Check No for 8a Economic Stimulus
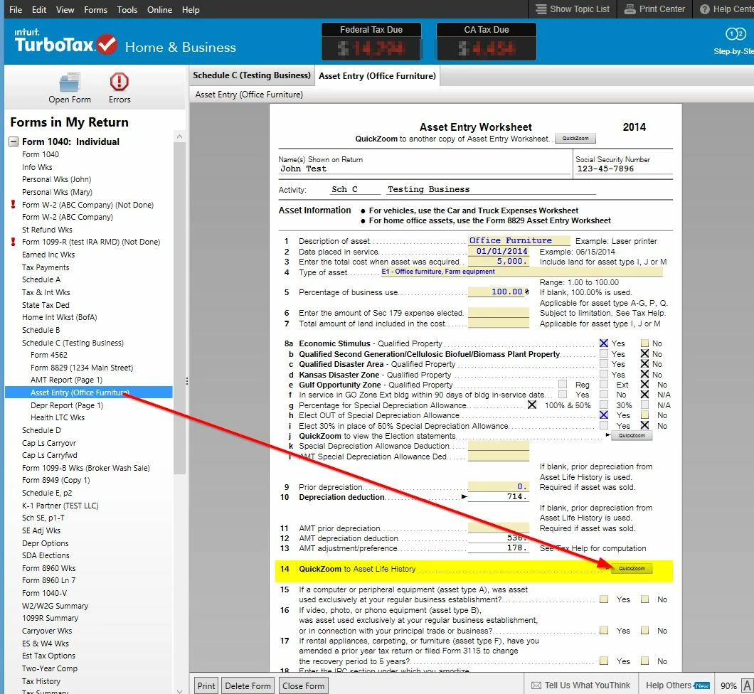The height and width of the screenshot is (694, 754). (645, 343)
